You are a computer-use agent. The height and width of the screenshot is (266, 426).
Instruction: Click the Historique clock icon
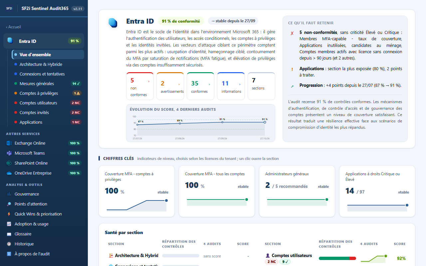(x=9, y=244)
